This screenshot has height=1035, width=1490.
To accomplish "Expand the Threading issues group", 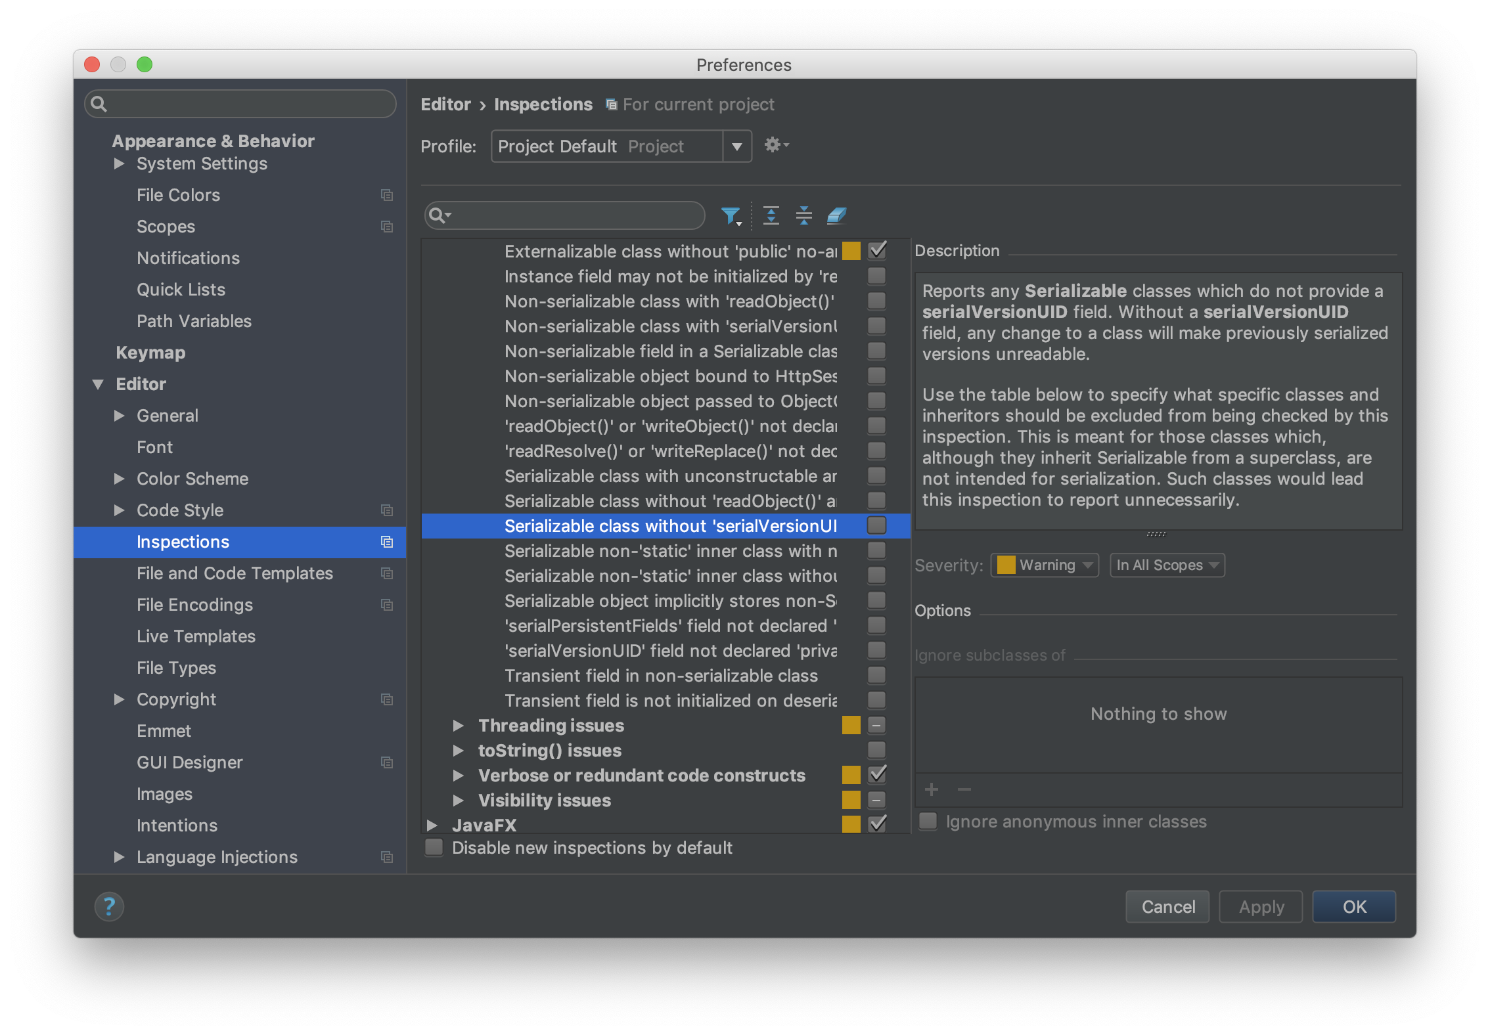I will point(459,725).
